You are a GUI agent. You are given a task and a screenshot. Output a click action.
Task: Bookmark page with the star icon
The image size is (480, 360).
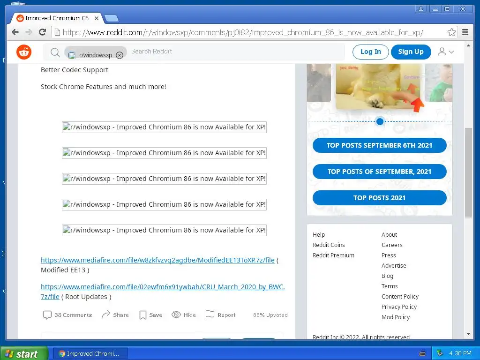[451, 32]
